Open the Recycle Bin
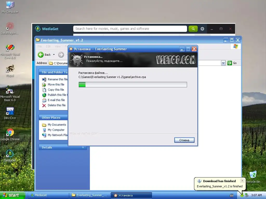 [x=253, y=177]
